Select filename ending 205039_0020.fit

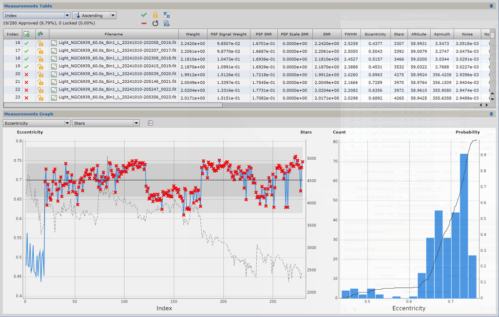(117, 74)
